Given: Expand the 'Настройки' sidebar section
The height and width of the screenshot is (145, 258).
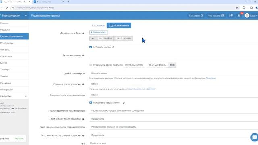Looking at the screenshot, I should pyautogui.click(x=14, y=96).
